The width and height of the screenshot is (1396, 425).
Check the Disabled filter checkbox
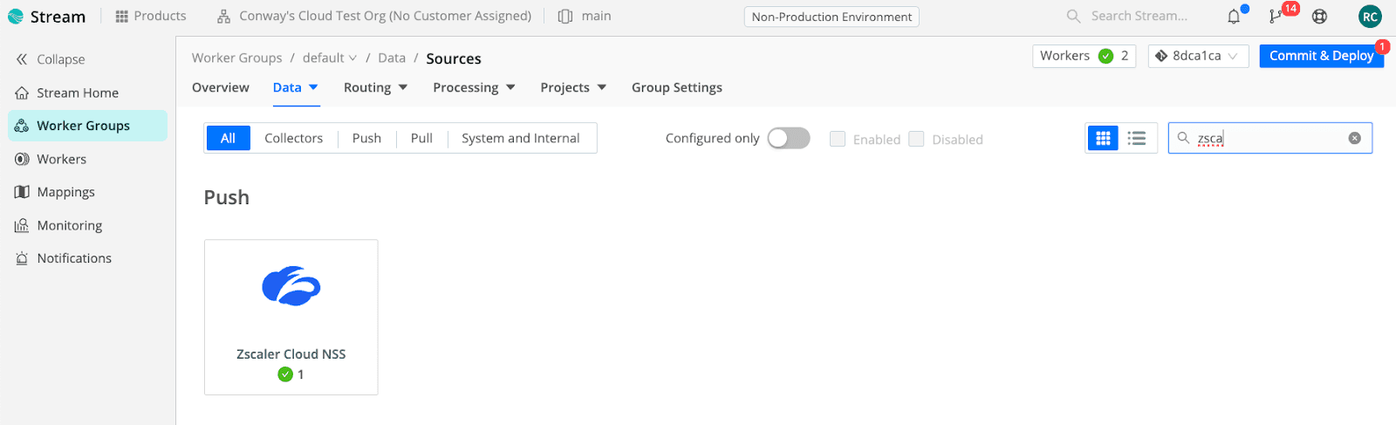916,139
